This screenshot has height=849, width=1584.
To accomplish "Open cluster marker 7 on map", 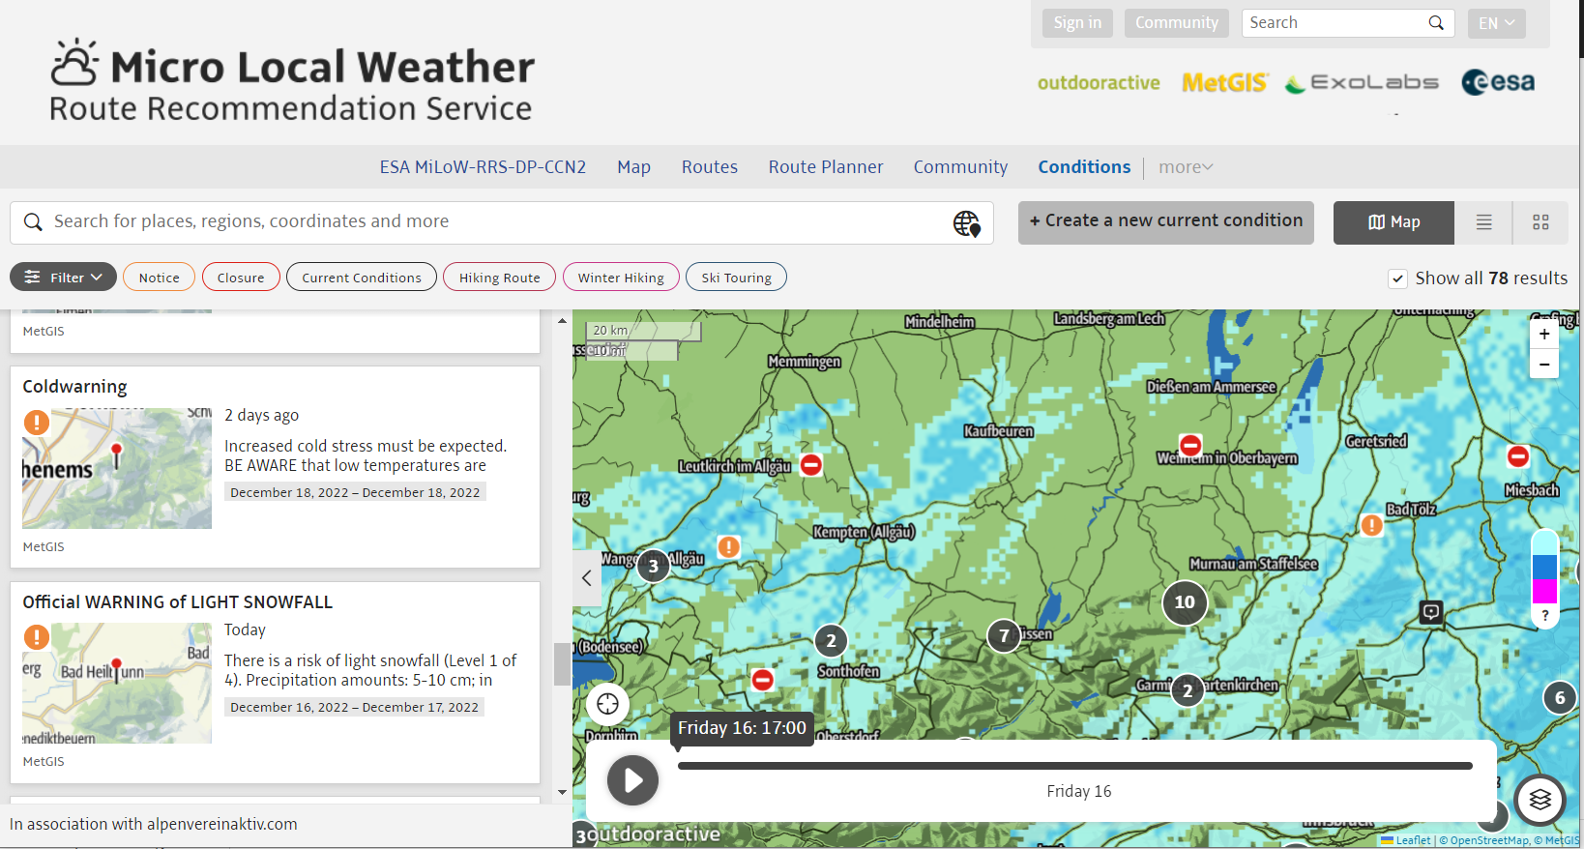I will [1004, 636].
